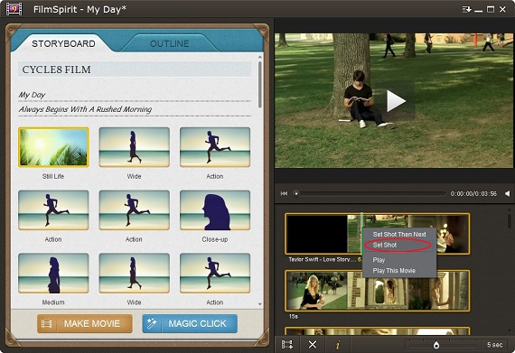Select the second-row middle Action thumbnail

(x=134, y=210)
